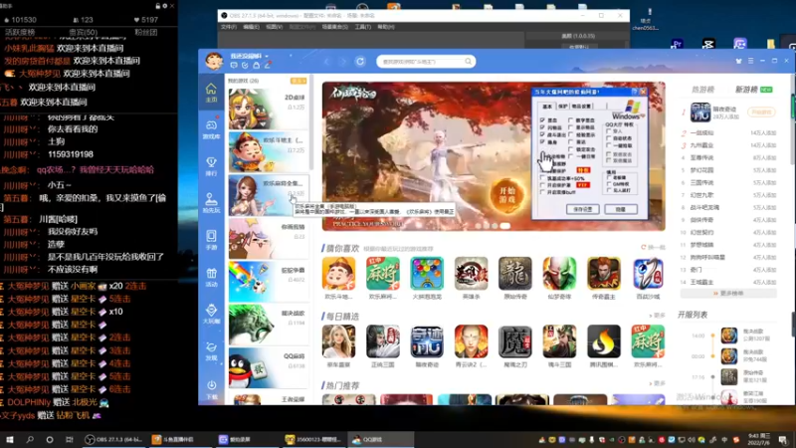This screenshot has height=448, width=796.
Task: Click inside the game search input field
Action: tap(422, 62)
